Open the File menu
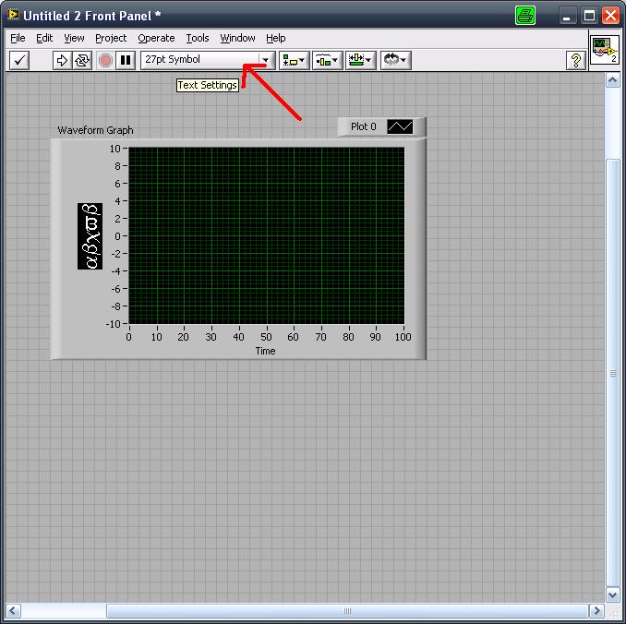 pos(18,38)
